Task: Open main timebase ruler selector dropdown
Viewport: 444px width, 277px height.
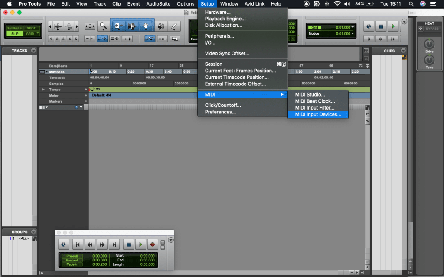Action: click(44, 72)
